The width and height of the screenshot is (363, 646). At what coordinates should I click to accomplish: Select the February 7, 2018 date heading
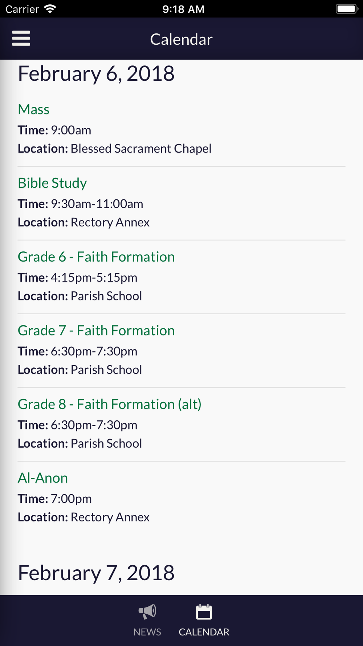click(x=96, y=573)
